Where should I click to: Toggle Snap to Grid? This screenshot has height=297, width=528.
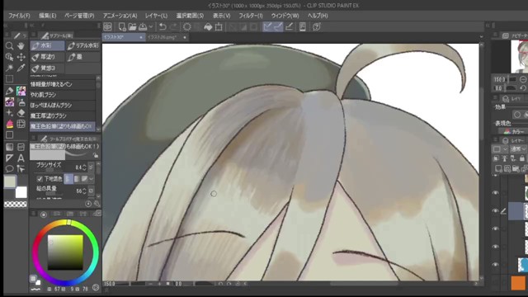coord(289,27)
